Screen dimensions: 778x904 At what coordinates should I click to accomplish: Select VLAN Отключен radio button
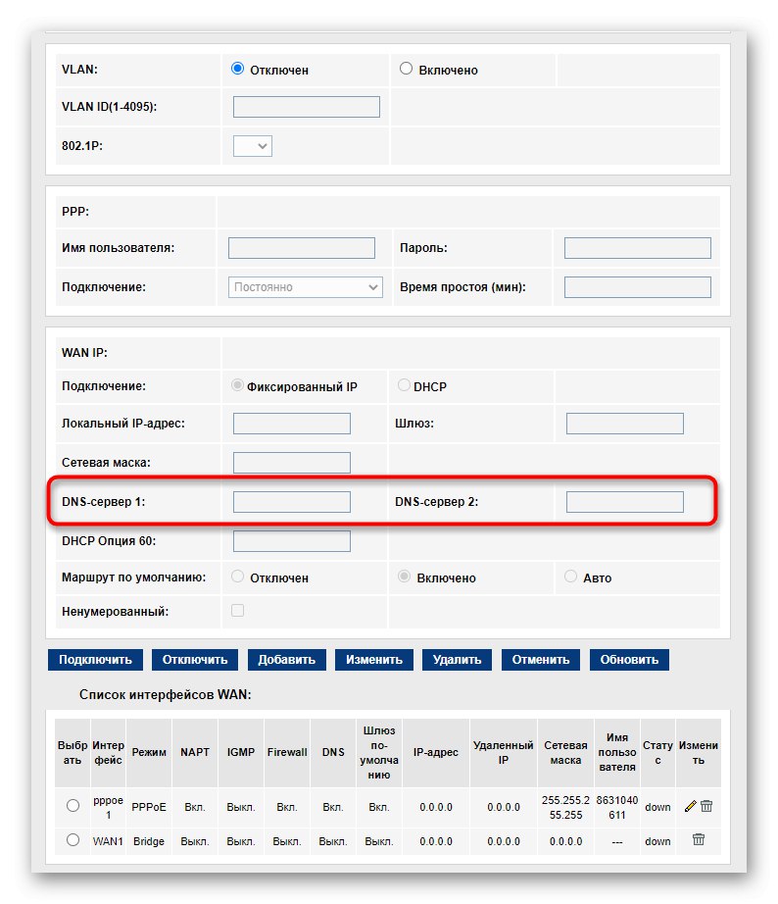(x=237, y=69)
